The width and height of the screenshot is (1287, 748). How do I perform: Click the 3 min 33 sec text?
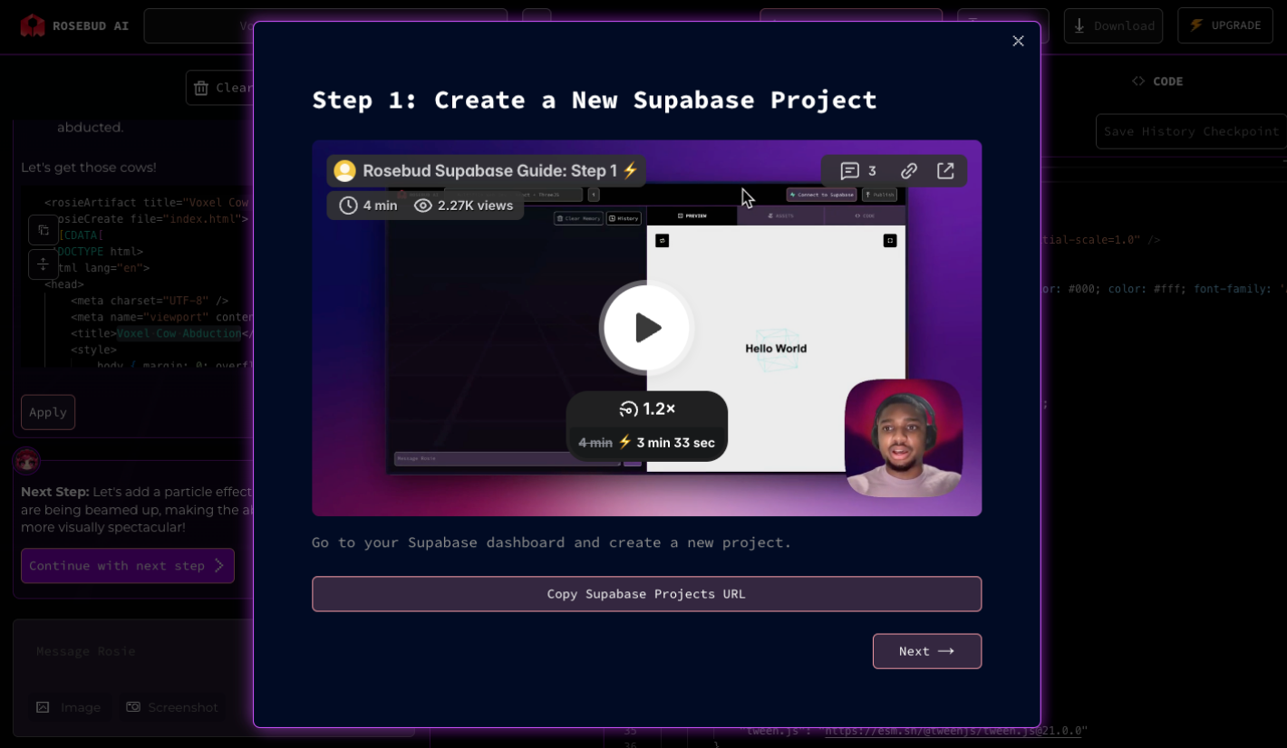(x=676, y=443)
